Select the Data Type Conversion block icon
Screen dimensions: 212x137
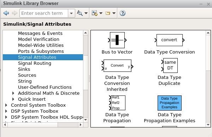pos(170,40)
